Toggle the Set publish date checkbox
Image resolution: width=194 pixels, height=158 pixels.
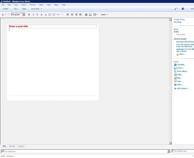tap(173, 151)
